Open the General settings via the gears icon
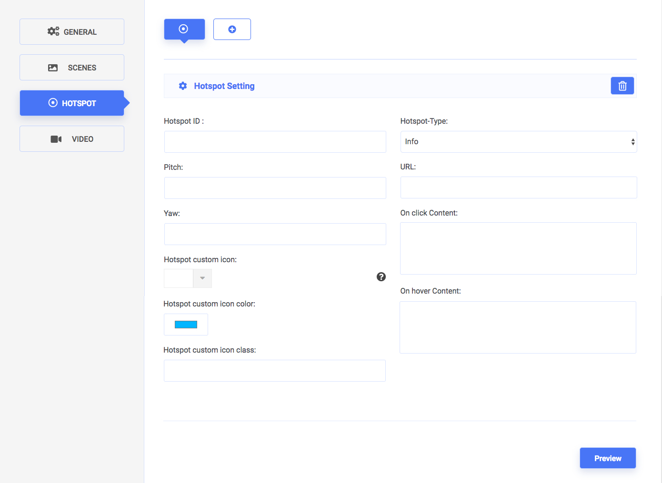 (53, 31)
